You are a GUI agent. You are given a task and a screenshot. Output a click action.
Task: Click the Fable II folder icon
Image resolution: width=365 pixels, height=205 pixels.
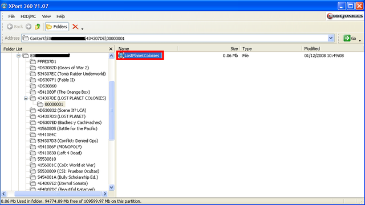[33, 80]
